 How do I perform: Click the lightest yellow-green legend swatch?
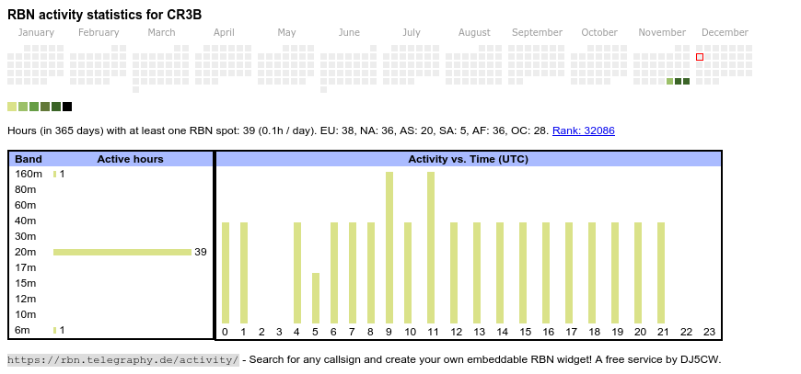[12, 107]
